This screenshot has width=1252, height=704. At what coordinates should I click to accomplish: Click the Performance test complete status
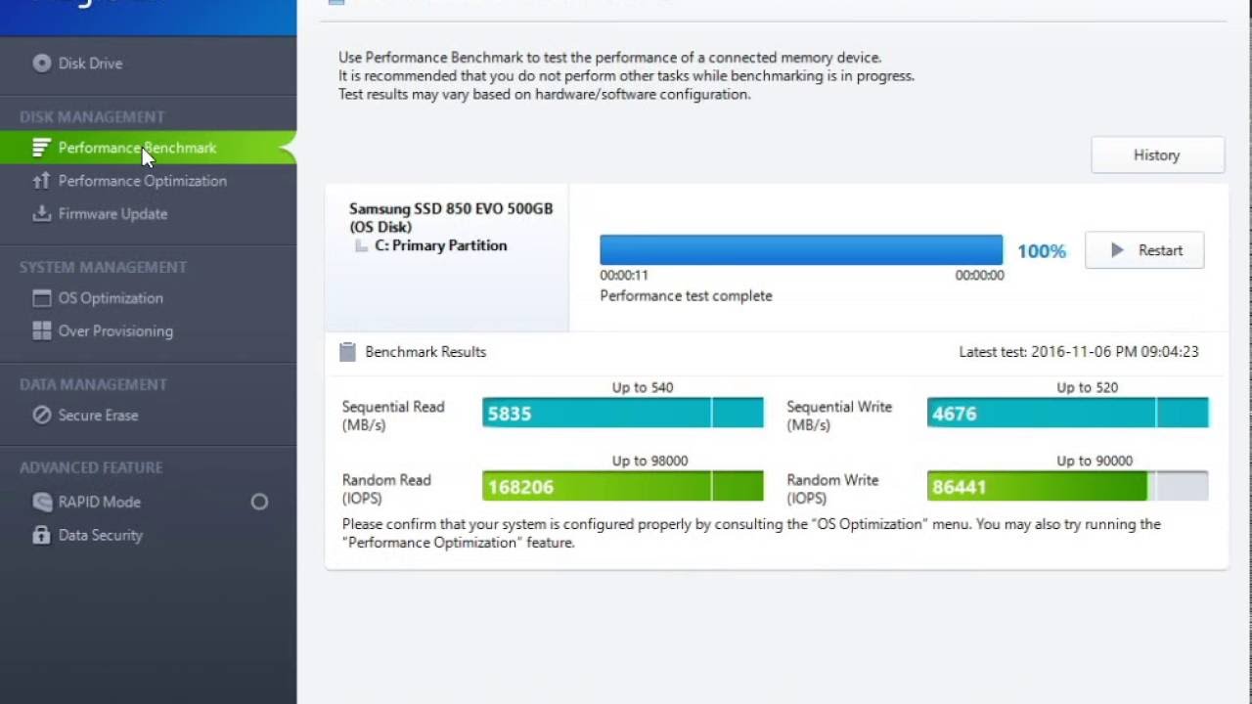[x=686, y=295]
